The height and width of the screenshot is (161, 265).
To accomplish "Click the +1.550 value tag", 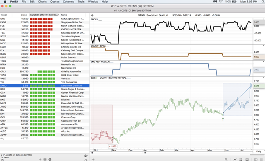I will point(113,147).
